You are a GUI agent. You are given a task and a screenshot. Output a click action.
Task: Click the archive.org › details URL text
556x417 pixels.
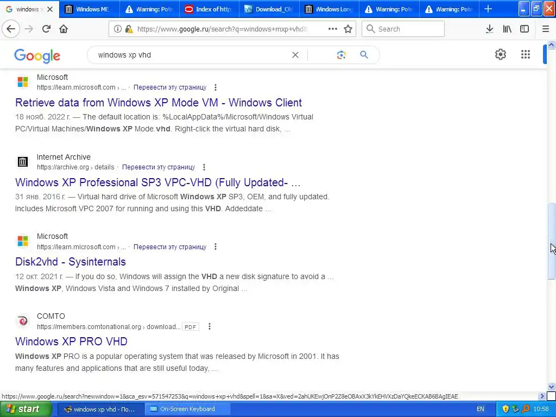(x=75, y=167)
